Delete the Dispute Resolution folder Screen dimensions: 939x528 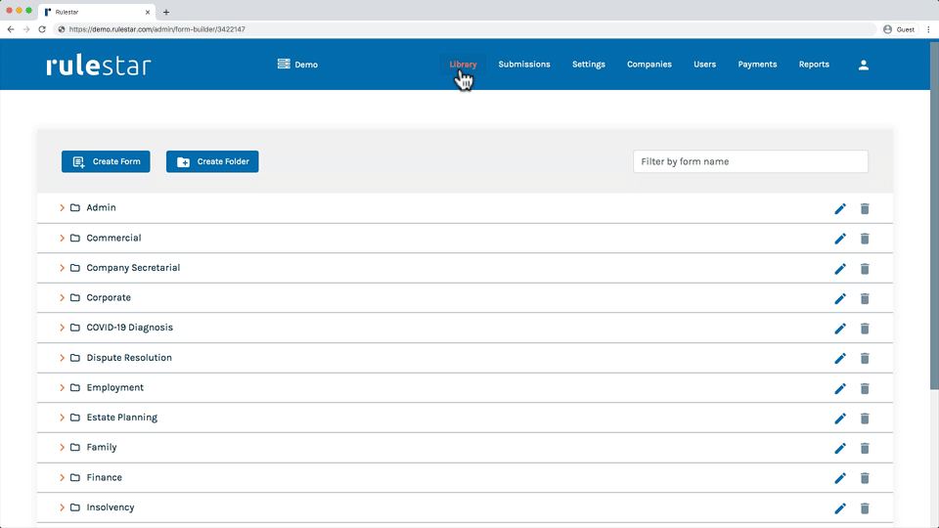(865, 358)
